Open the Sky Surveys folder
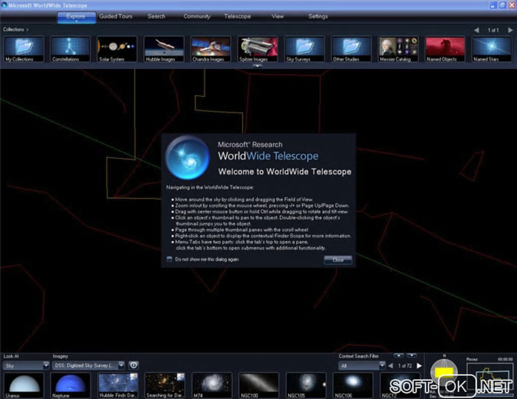 click(x=305, y=49)
